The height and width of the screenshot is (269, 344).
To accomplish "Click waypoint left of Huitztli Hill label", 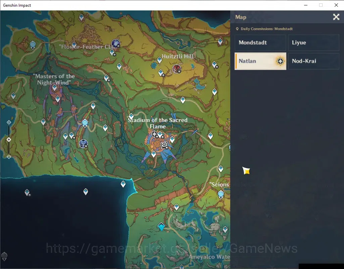I will 159,60.
